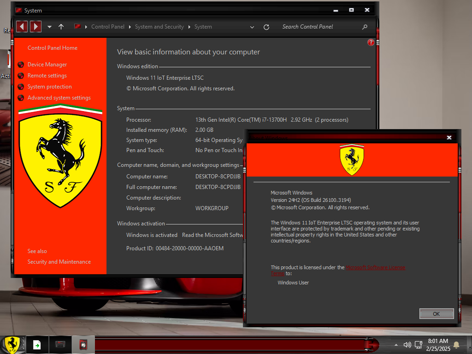Expand the arrow after Control Panel breadcrumb
This screenshot has width=472, height=354.
(x=130, y=27)
